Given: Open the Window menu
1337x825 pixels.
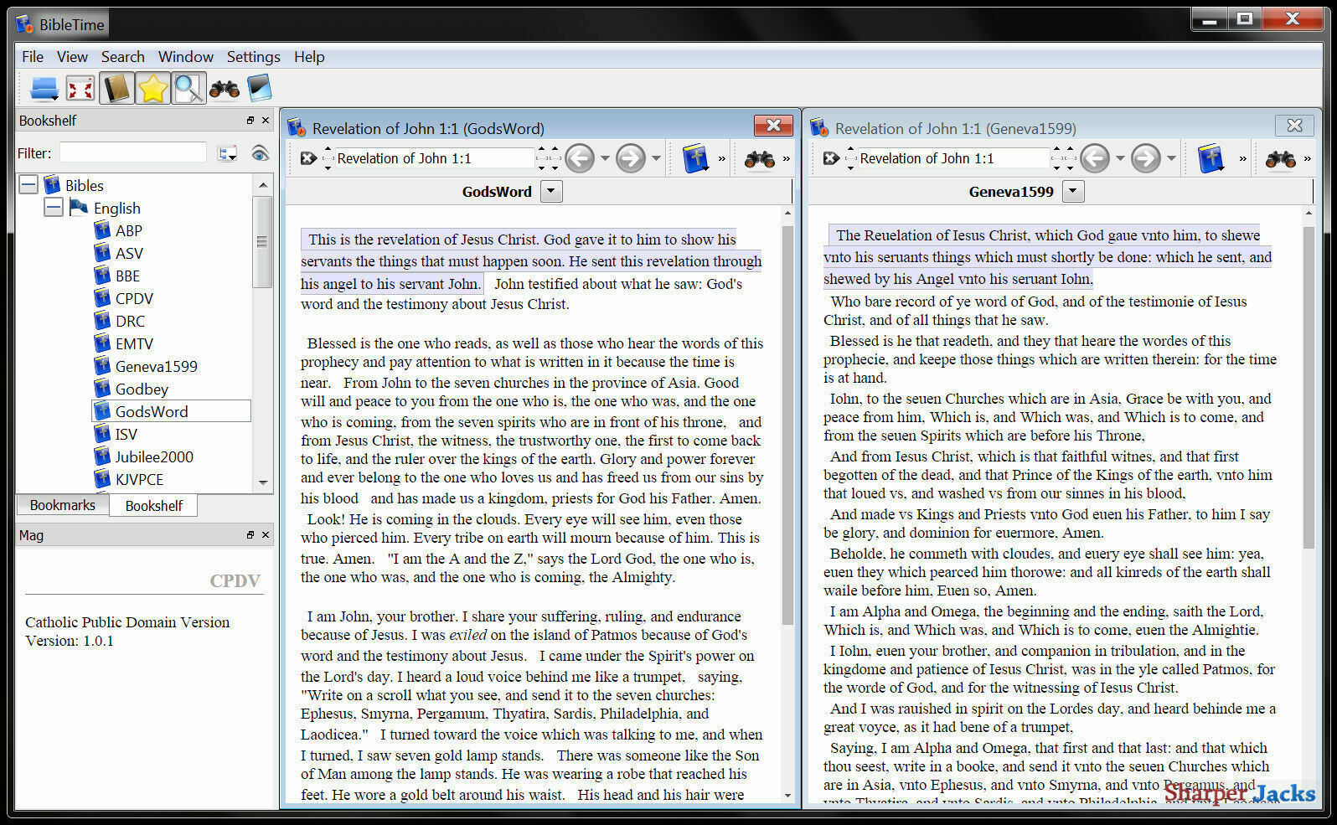Looking at the screenshot, I should [186, 57].
